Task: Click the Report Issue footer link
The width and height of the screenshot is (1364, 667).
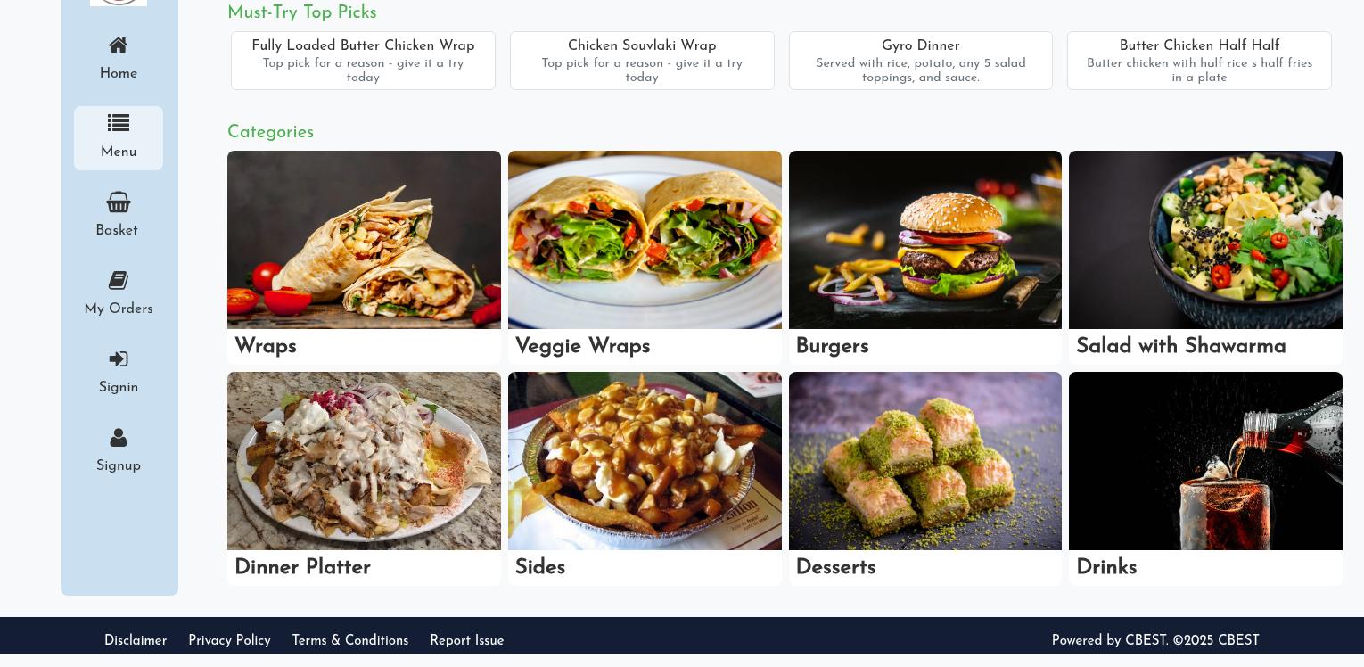Action: coord(467,640)
